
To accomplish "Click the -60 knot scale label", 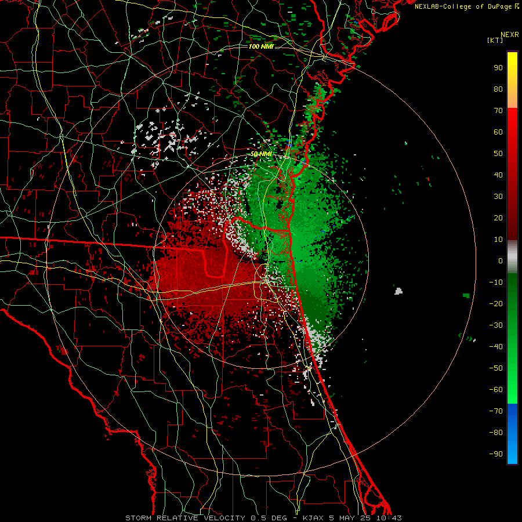I will click(x=496, y=390).
